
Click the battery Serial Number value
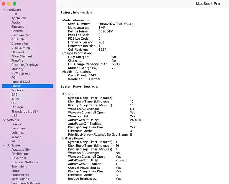tap(116, 24)
